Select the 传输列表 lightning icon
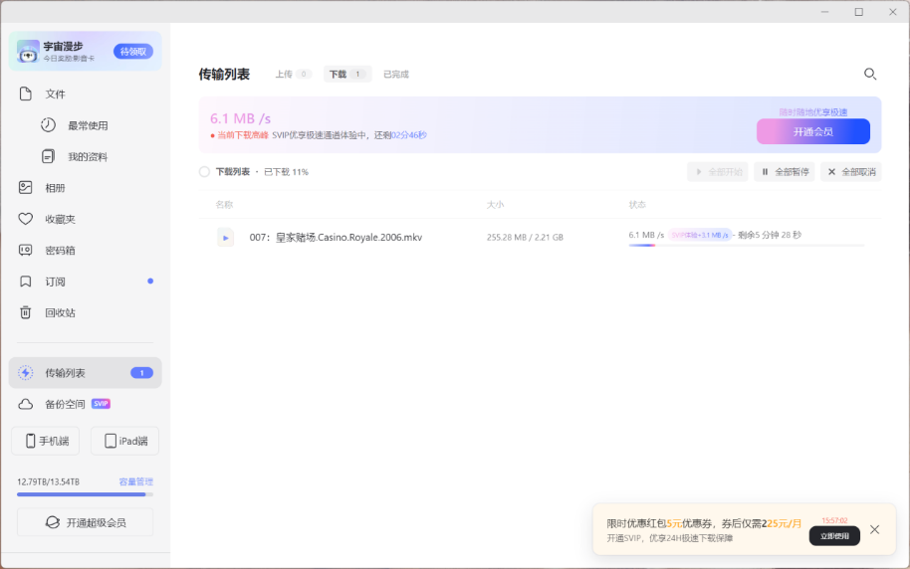Viewport: 910px width, 569px height. point(25,373)
